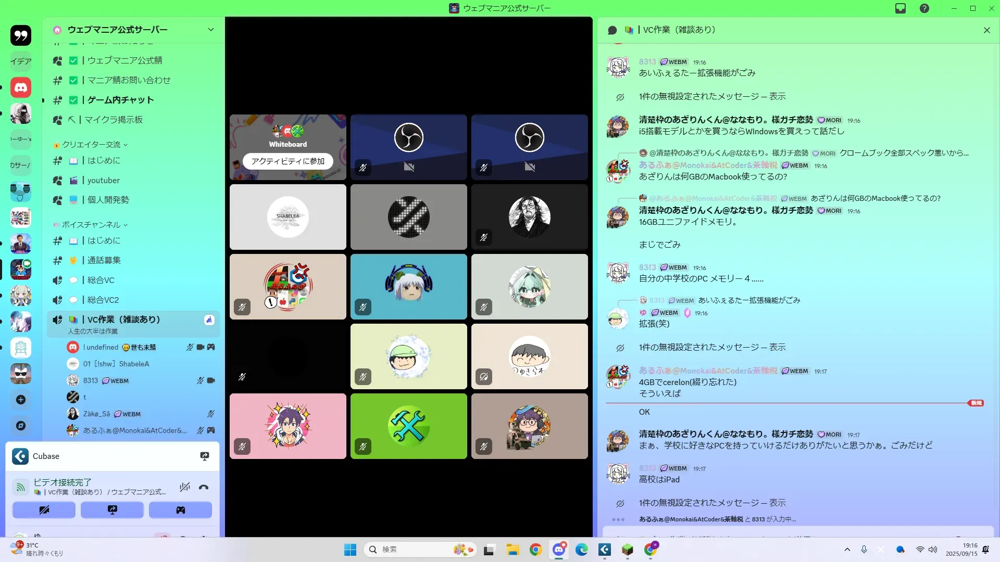The image size is (1000, 562).
Task: Close the VC作業 chat panel
Action: (x=986, y=30)
